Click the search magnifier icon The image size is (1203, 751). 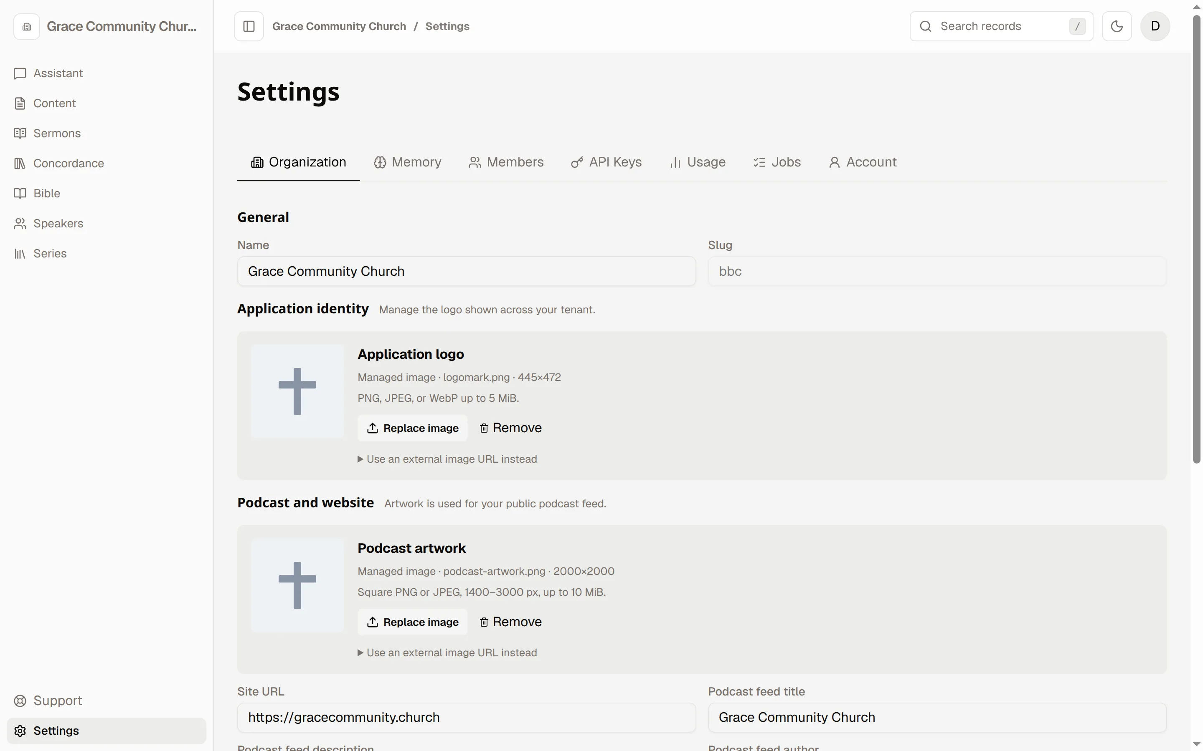click(x=925, y=26)
